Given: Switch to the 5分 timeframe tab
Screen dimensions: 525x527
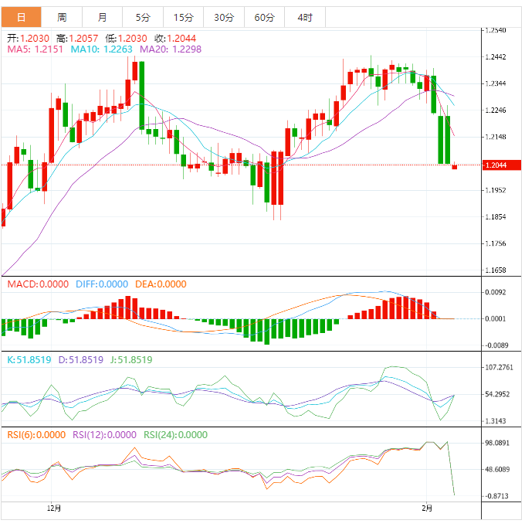Looking at the screenshot, I should point(143,17).
